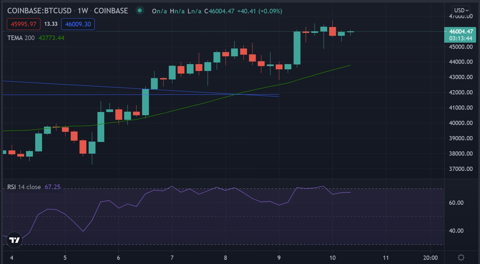Click the +40.41 (+0.09%) change value
This screenshot has height=264, width=480.
point(260,11)
